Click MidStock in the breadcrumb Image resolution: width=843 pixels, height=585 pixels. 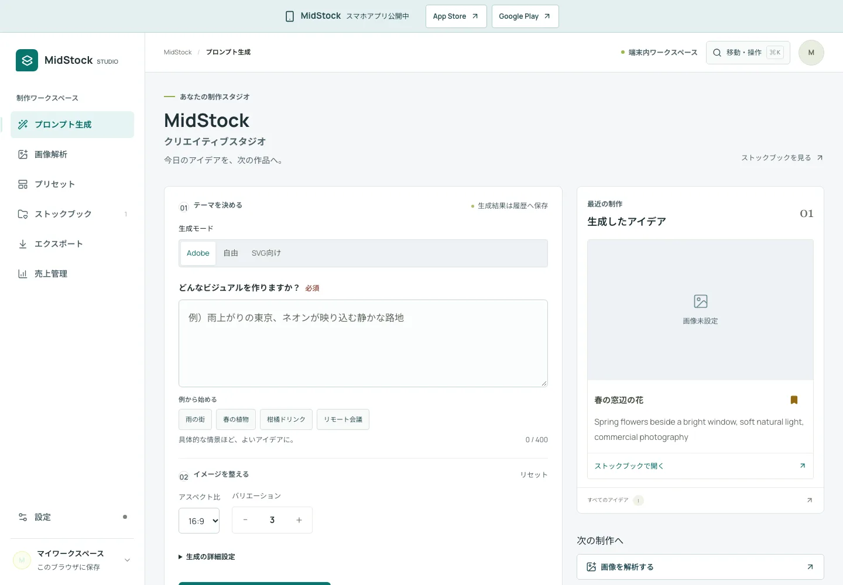click(x=177, y=53)
